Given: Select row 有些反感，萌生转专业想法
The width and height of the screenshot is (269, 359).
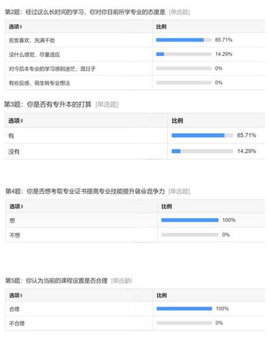Looking at the screenshot, I should click(134, 83).
